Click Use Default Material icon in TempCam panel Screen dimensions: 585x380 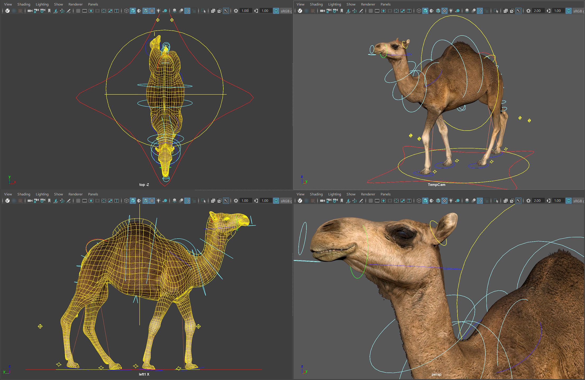tap(432, 11)
